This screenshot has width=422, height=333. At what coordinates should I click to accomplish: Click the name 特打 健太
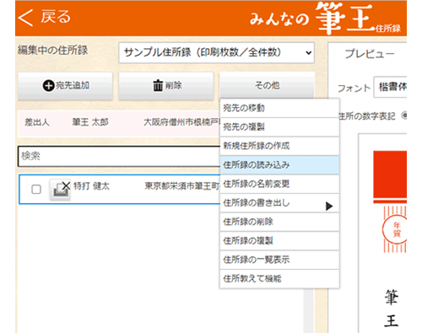91,186
